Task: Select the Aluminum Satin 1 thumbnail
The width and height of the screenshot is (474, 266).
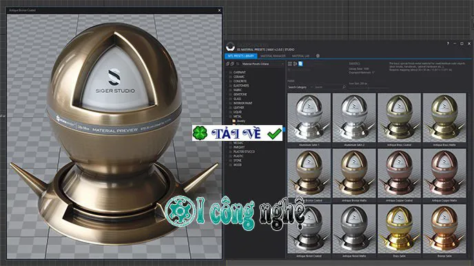Action: coord(309,118)
